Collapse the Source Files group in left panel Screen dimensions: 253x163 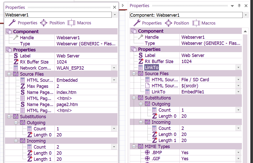9,74
